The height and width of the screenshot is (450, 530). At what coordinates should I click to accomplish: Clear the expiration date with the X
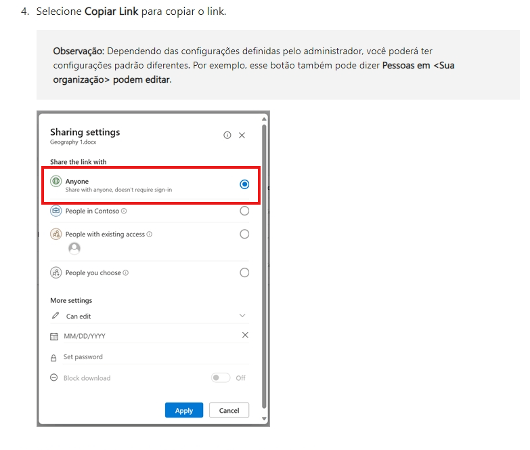click(245, 335)
